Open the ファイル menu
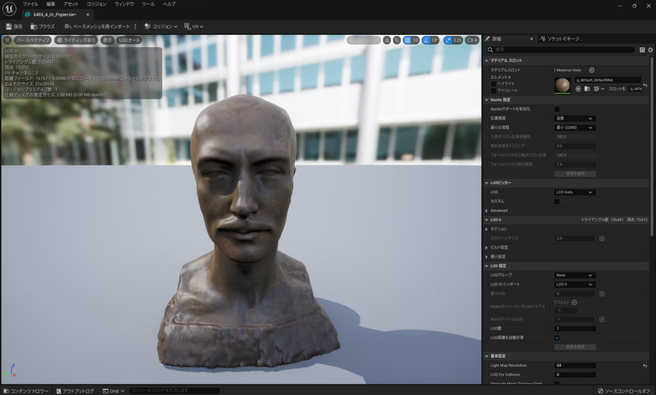The image size is (656, 395). pos(31,4)
